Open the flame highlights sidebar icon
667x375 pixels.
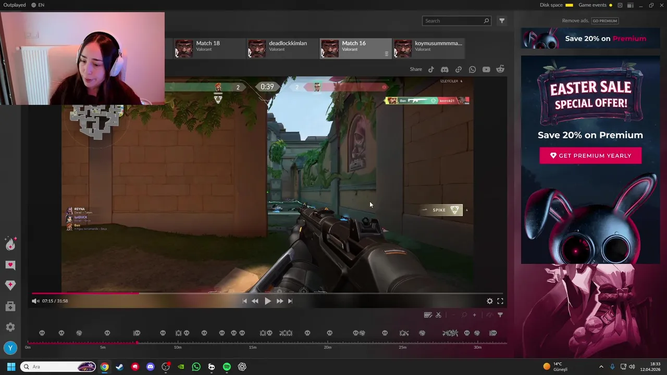pyautogui.click(x=10, y=244)
